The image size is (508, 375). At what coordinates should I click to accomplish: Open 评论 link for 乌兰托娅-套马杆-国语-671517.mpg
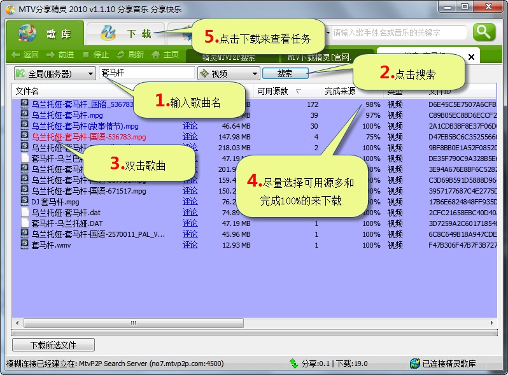190,191
